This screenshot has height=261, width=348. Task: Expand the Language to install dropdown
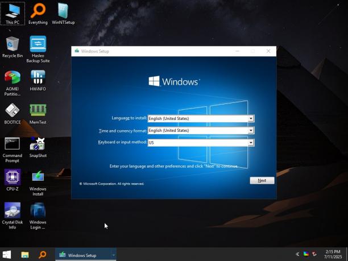(251, 118)
